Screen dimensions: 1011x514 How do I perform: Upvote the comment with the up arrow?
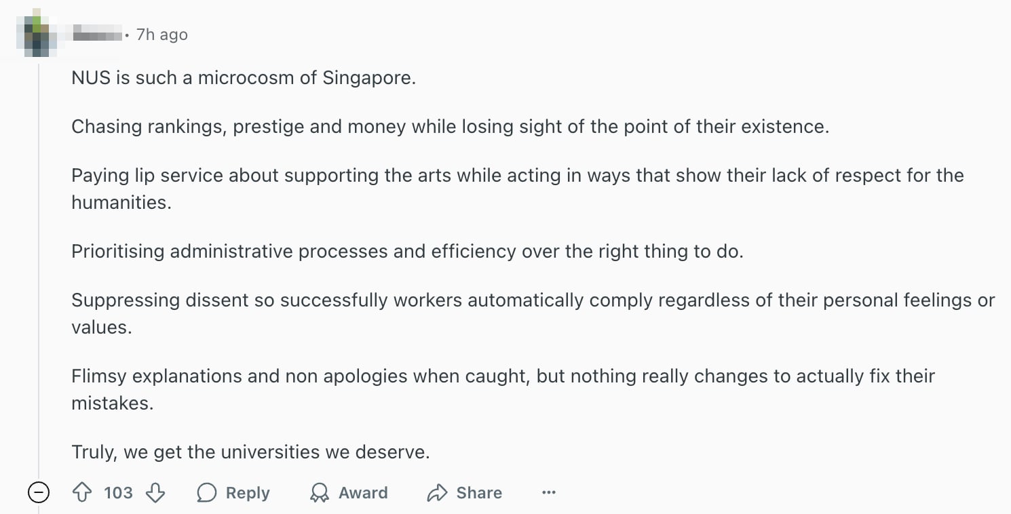[82, 493]
